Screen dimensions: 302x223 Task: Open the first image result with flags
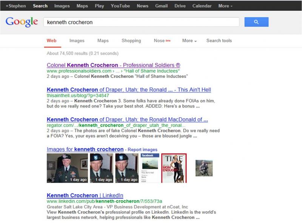(x=67, y=168)
